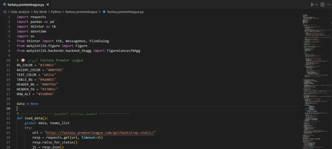
Task: Click 'timeout=15' in the requests.get call
Action: 91,138
